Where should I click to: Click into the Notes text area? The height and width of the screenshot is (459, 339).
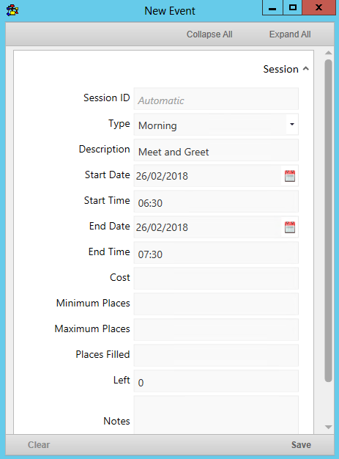(x=216, y=415)
